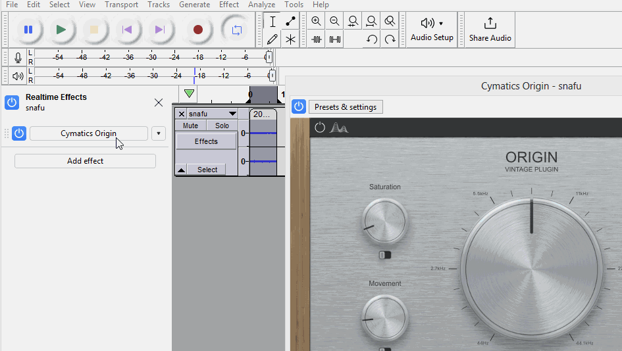Open Presets & settings in plugin window
The image size is (622, 351).
pyautogui.click(x=346, y=107)
